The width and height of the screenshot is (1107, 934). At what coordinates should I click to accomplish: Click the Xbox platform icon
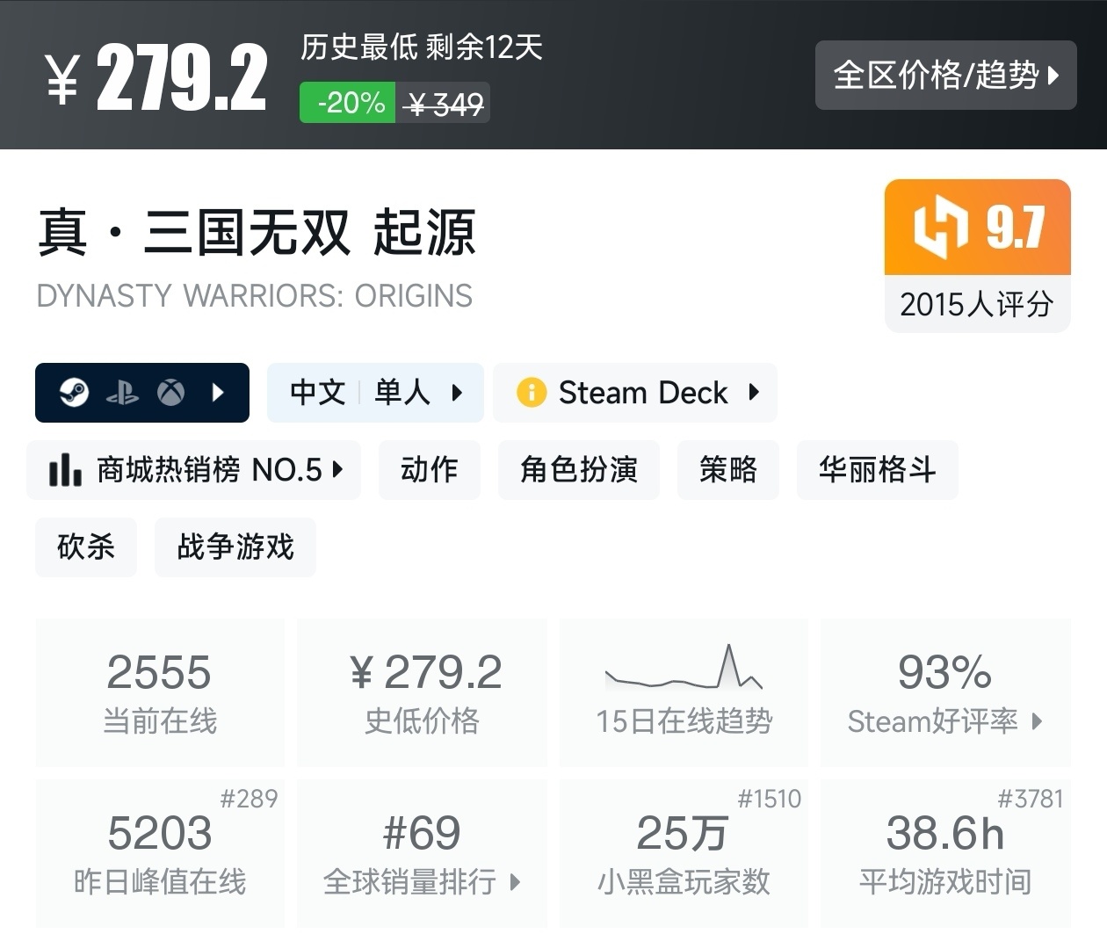[x=170, y=393]
